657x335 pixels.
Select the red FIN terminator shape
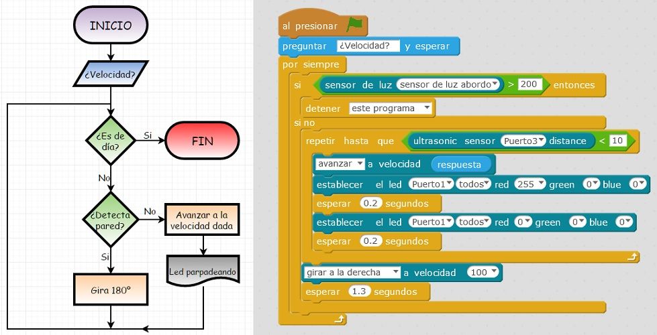[x=202, y=141]
